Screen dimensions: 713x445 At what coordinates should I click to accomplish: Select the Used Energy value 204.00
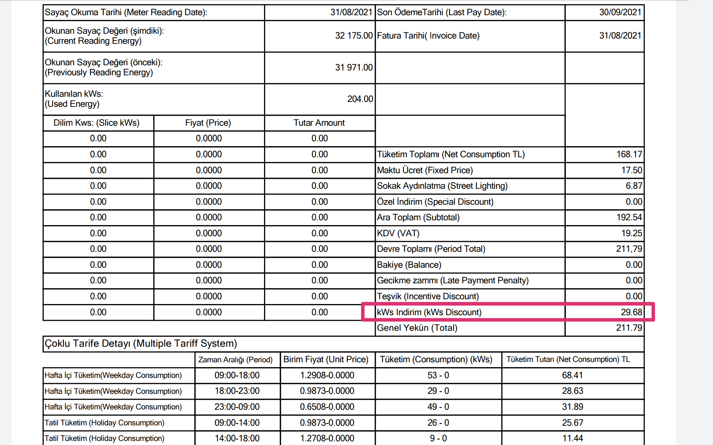(x=360, y=99)
